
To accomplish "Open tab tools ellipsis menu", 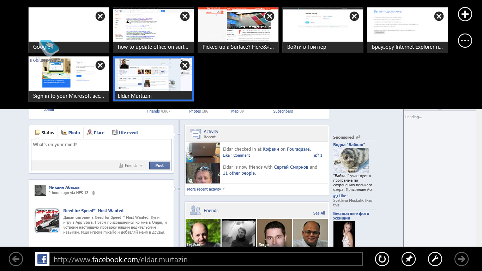I will click(x=465, y=41).
